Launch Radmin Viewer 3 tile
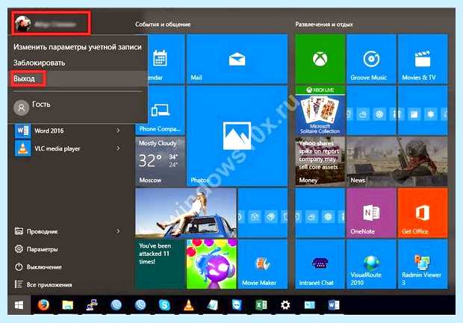Screen dimensions: 463x323 point(423,264)
